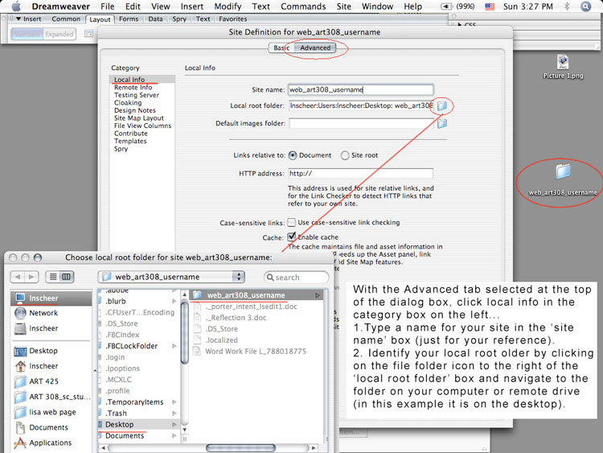Expand the .TemporaryItems folder
This screenshot has width=603, height=453.
174,402
